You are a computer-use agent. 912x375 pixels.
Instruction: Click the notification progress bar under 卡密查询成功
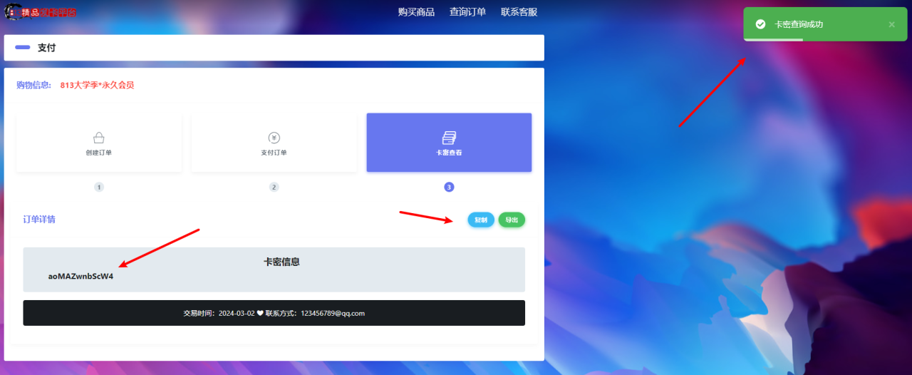[773, 40]
